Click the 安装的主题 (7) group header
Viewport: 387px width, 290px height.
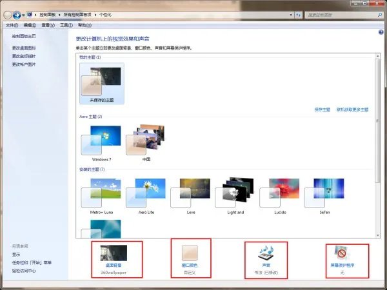point(92,169)
